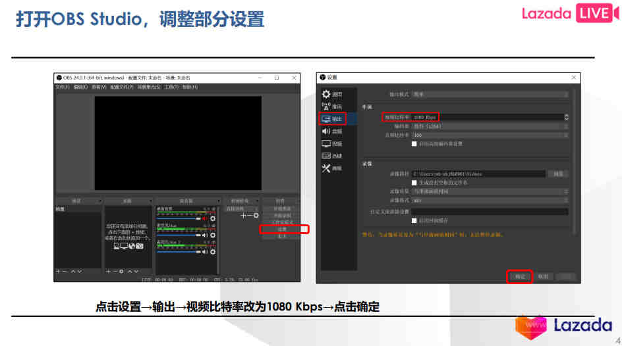Open the Desktop Audio gear settings in the mixer
This screenshot has height=346, width=622.
click(213, 218)
